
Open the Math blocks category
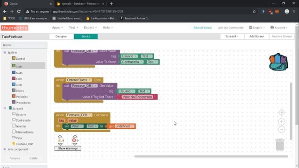coord(17,73)
